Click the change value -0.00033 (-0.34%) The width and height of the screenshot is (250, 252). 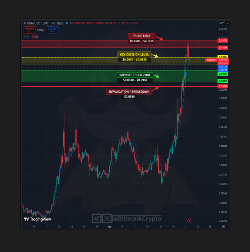[128, 23]
